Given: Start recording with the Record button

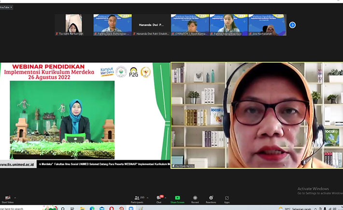Looking at the screenshot, I should pos(195,199).
